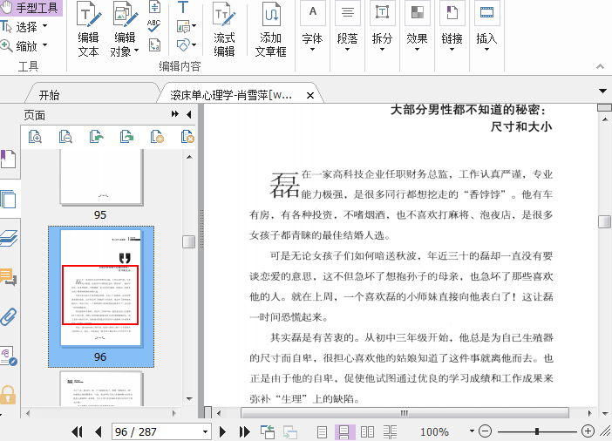Toggle continuous page view mode

pos(344,431)
